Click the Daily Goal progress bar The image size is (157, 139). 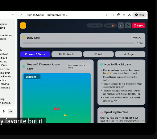click(78, 43)
